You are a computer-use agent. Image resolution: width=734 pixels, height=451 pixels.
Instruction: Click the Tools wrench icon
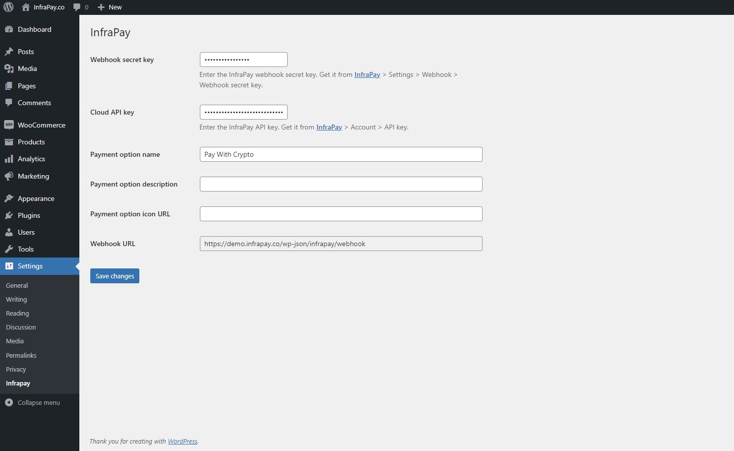click(x=9, y=249)
